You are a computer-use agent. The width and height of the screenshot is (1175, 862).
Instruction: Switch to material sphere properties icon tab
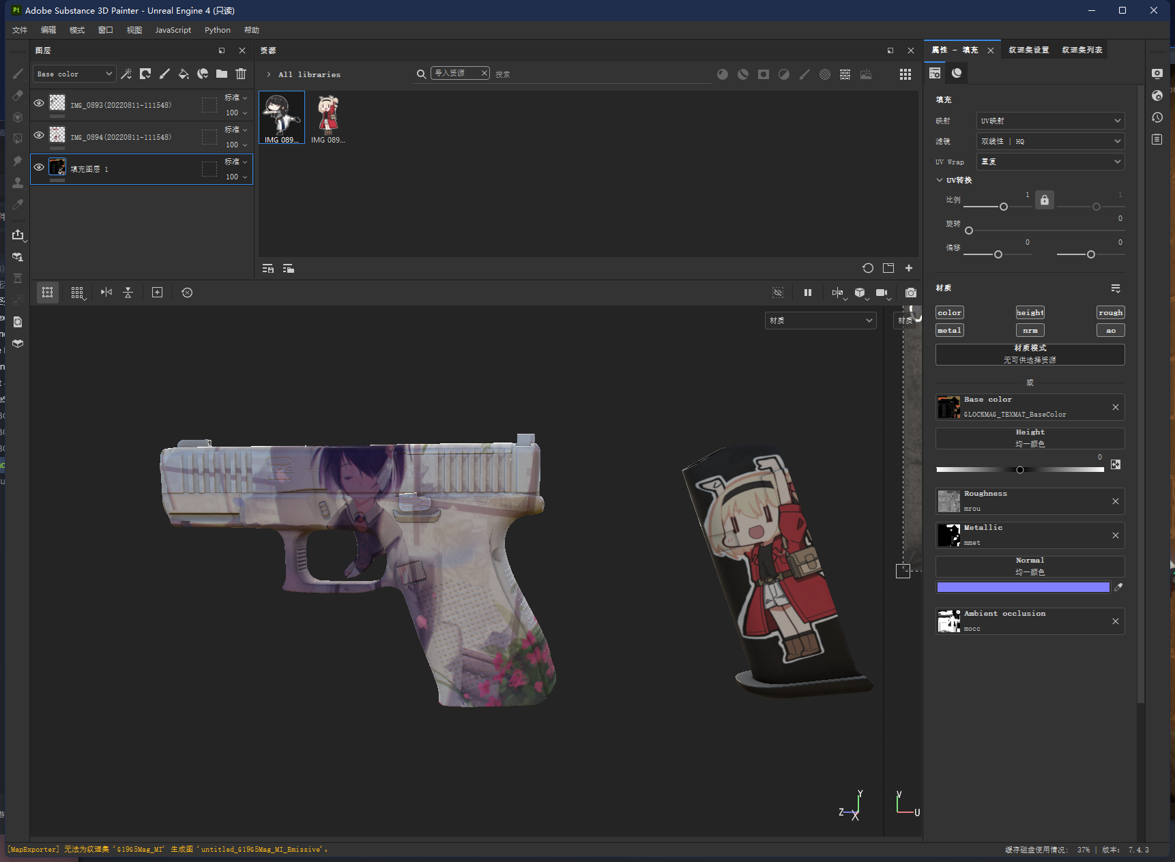click(x=957, y=73)
